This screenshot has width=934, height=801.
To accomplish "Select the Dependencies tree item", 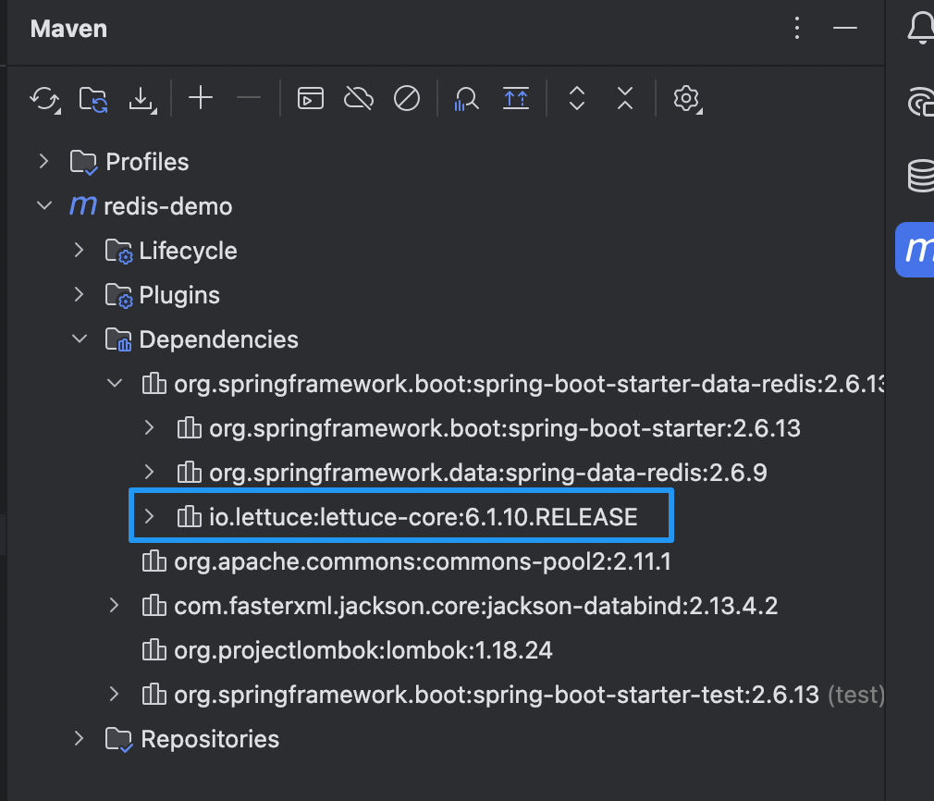I will (x=218, y=339).
